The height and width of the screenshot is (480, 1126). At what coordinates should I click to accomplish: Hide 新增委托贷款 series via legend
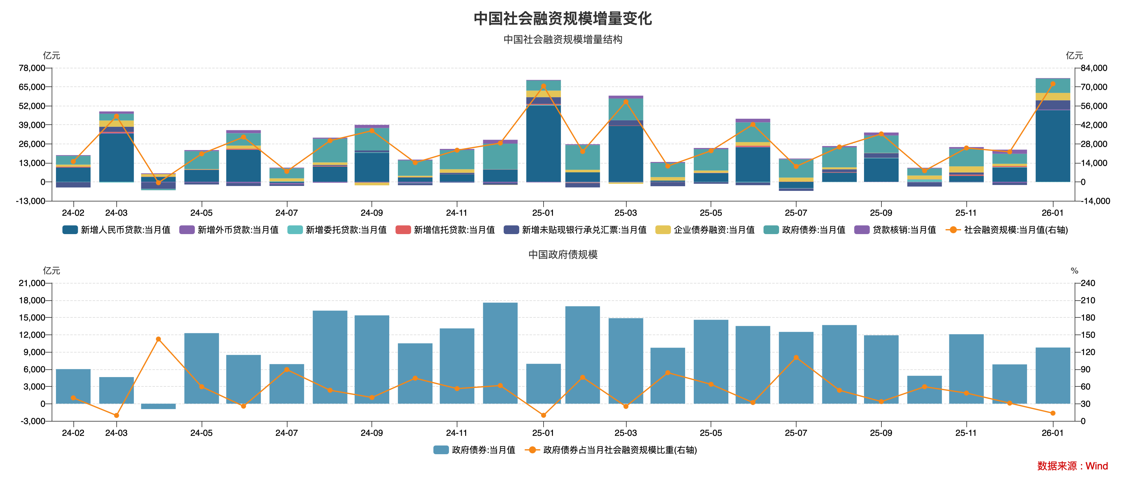(x=295, y=230)
